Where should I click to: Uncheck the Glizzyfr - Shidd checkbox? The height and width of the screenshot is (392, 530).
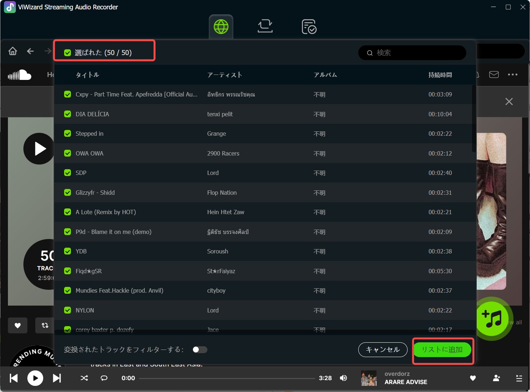pyautogui.click(x=67, y=193)
